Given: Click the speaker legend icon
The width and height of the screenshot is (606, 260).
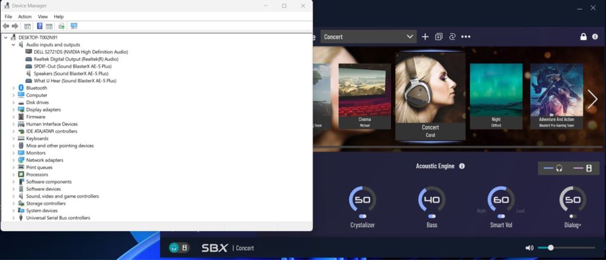Looking at the screenshot, I should pos(588,168).
